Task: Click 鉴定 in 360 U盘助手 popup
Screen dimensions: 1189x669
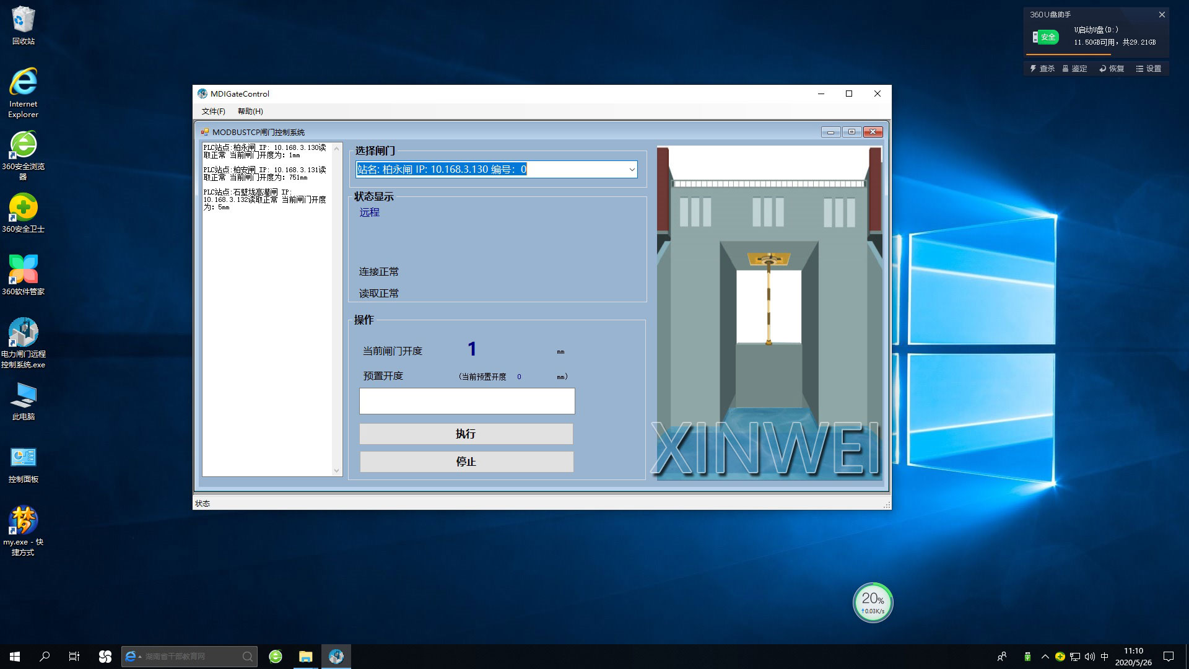Action: click(1075, 69)
